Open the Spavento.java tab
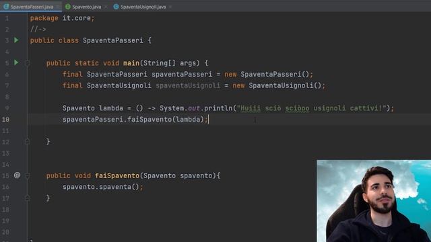 click(x=86, y=7)
